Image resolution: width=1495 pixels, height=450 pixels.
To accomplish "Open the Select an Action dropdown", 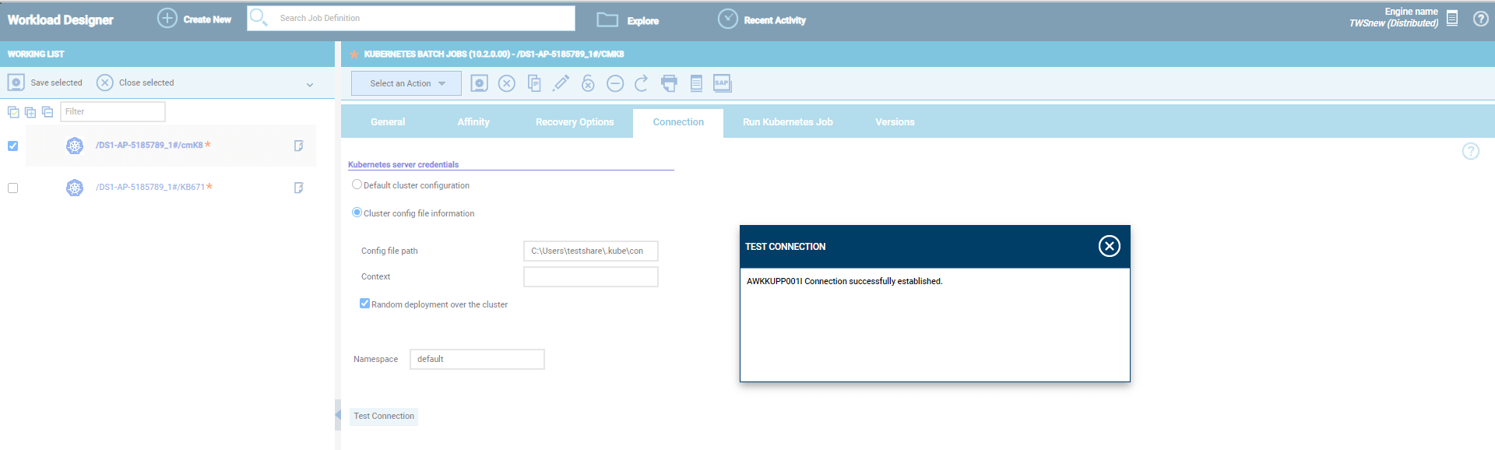I will pos(406,83).
